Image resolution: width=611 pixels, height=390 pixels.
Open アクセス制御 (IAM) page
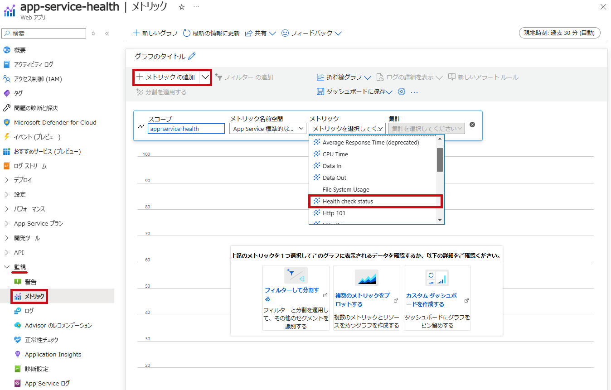coord(38,79)
